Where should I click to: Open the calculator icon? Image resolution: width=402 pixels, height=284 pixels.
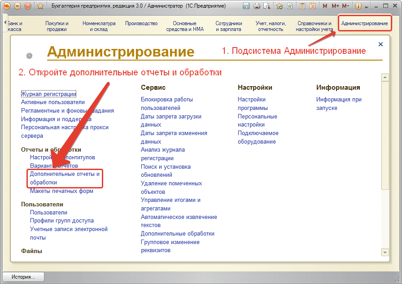[302, 6]
